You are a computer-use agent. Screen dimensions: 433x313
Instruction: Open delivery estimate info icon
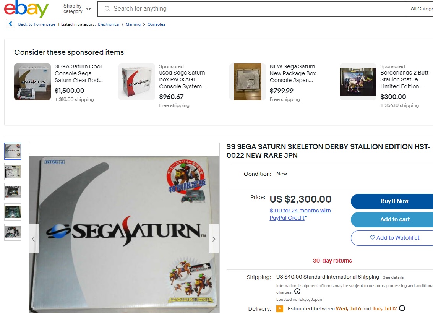click(x=402, y=308)
